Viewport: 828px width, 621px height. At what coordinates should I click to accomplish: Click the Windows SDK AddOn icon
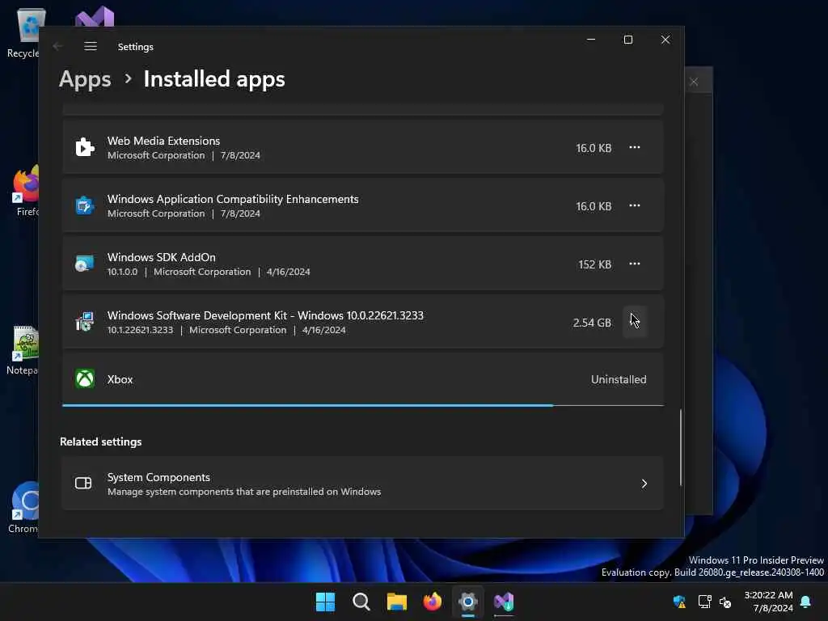[84, 264]
